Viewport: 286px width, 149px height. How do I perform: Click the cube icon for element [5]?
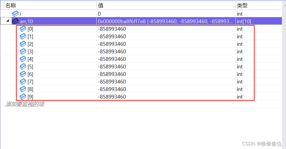[23, 67]
